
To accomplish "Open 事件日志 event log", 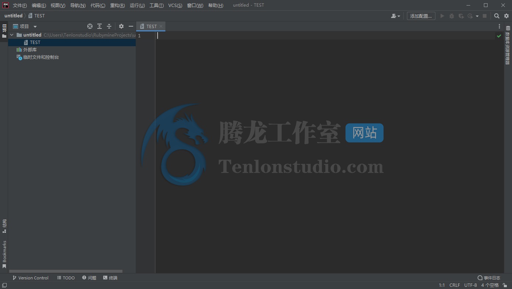I will tap(489, 278).
